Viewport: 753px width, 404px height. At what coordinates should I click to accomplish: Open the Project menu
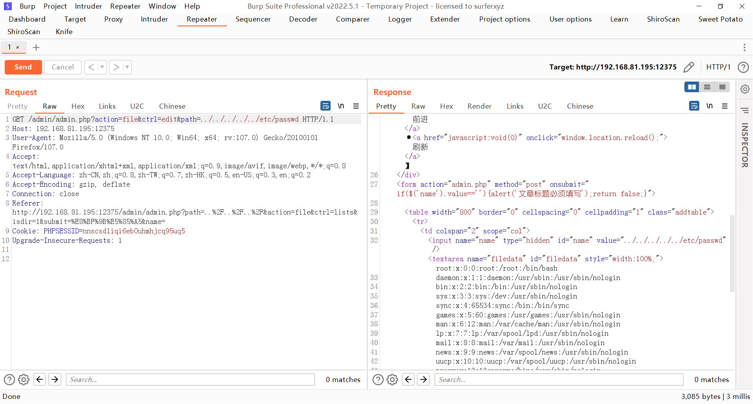(55, 6)
